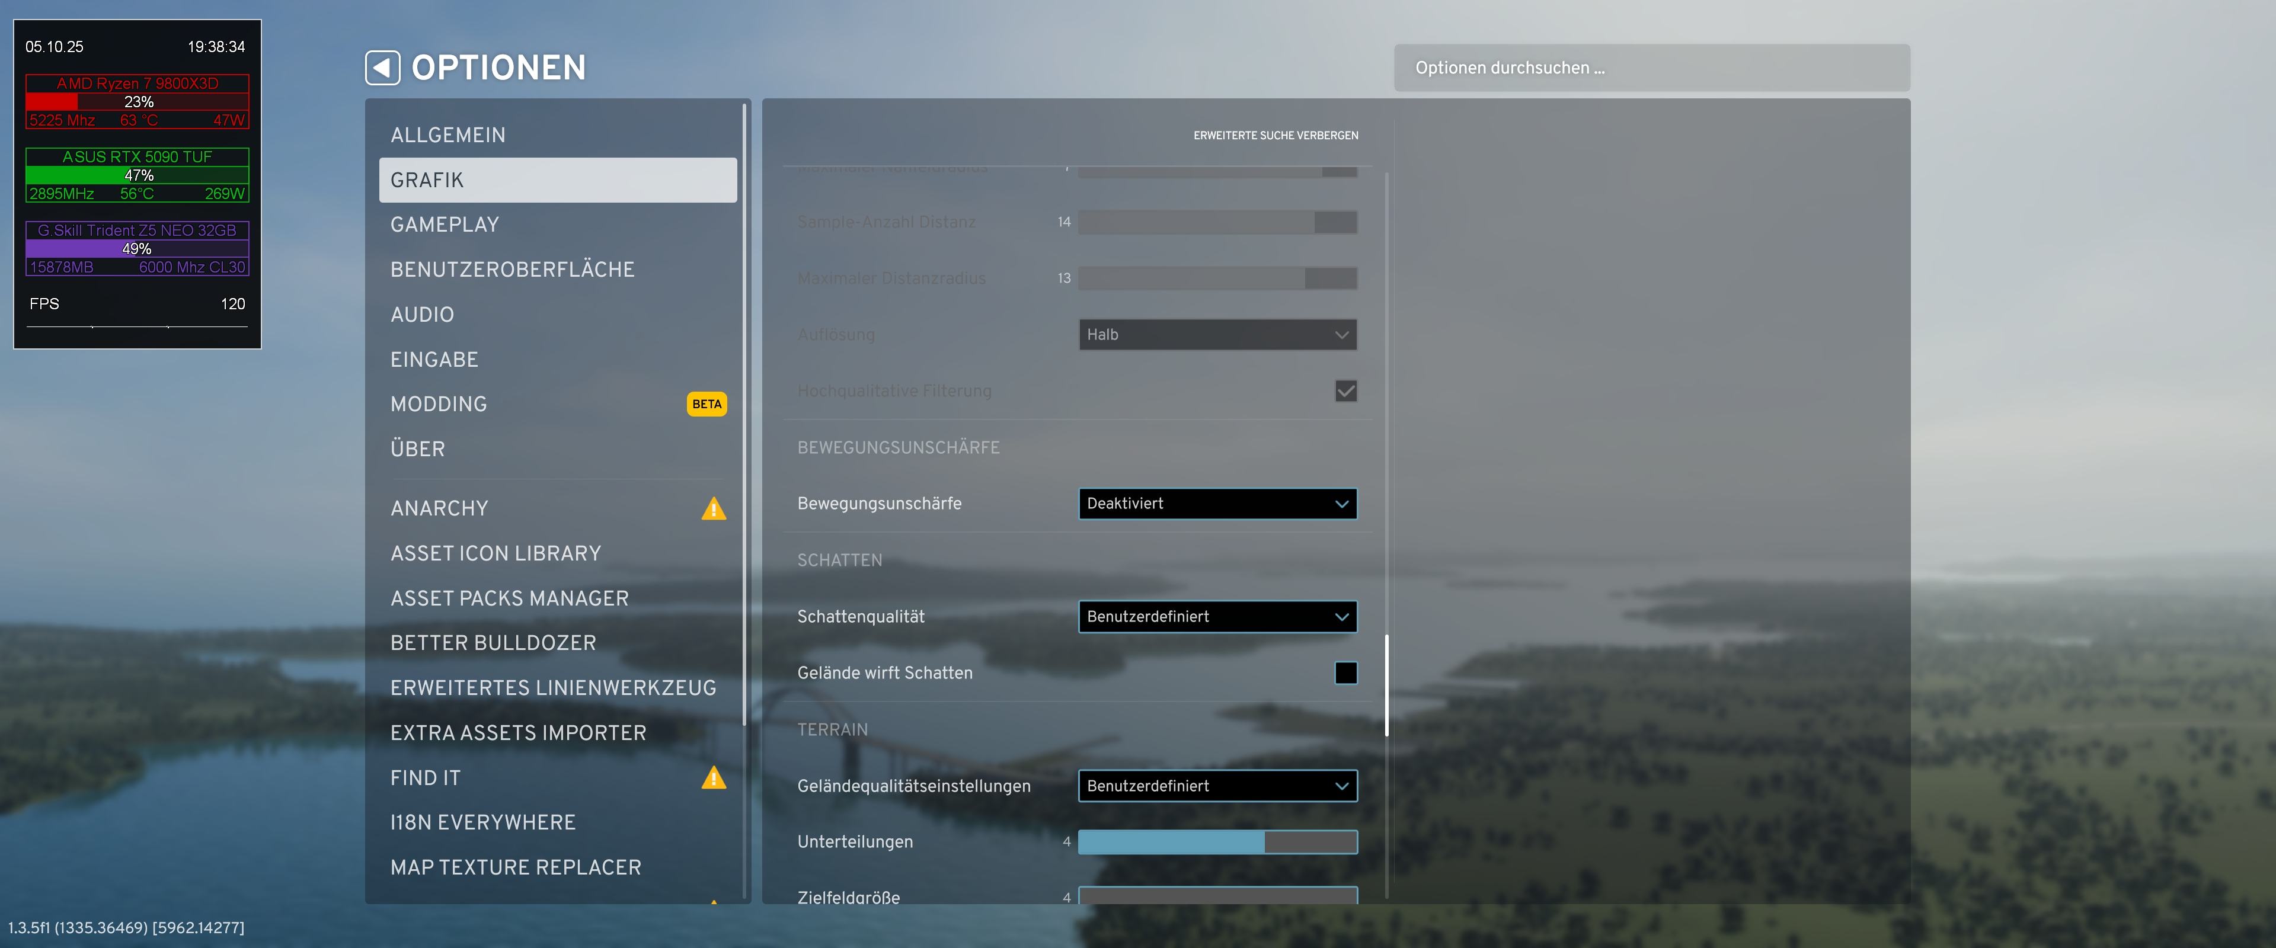
Task: Click the warning icon beside FIND IT
Action: 713,779
